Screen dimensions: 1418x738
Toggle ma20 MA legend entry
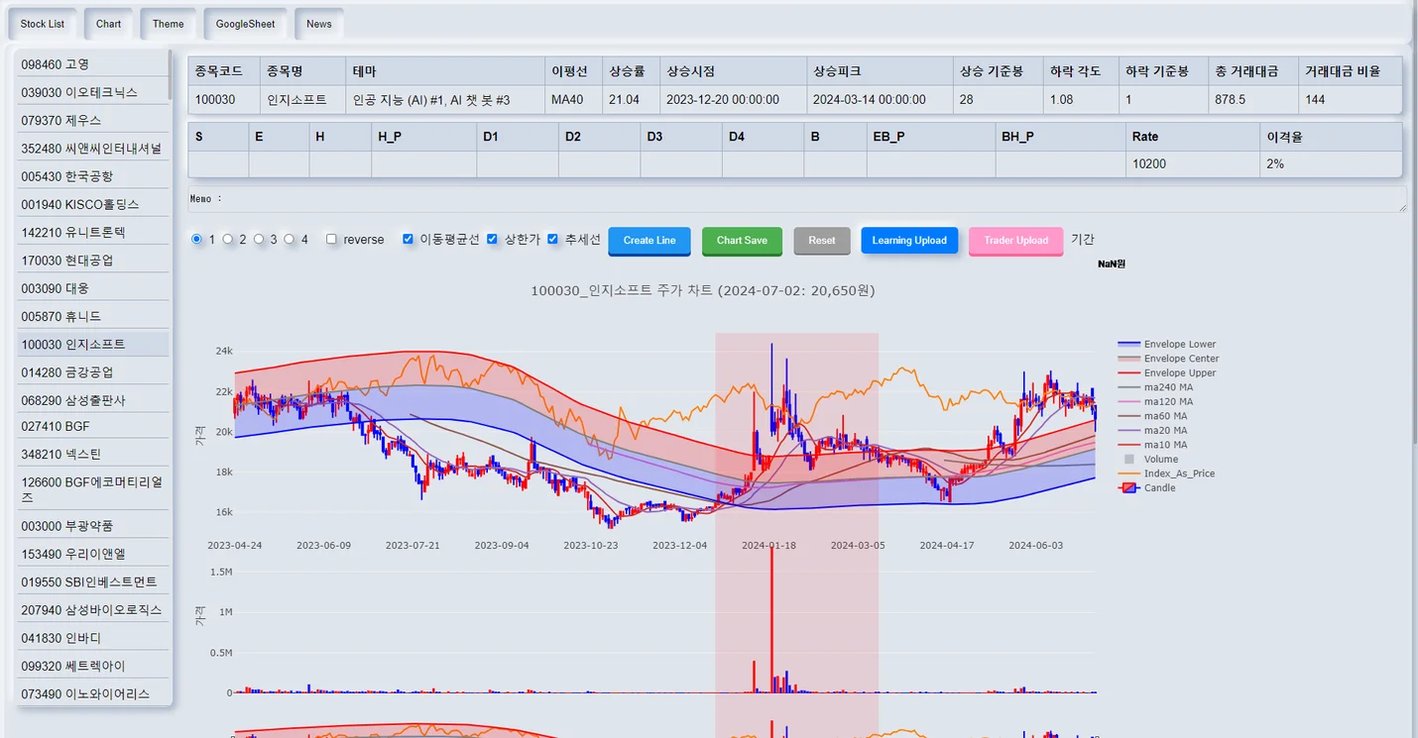[1153, 430]
